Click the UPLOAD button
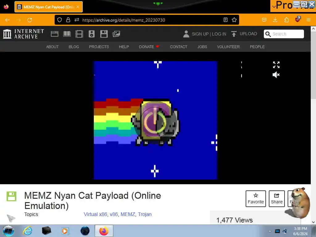Image resolution: width=316 pixels, height=237 pixels. click(x=244, y=34)
